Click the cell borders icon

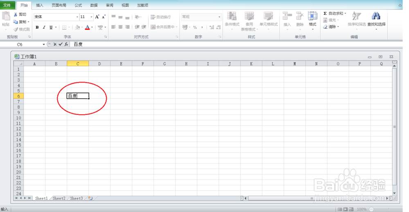tap(64, 27)
